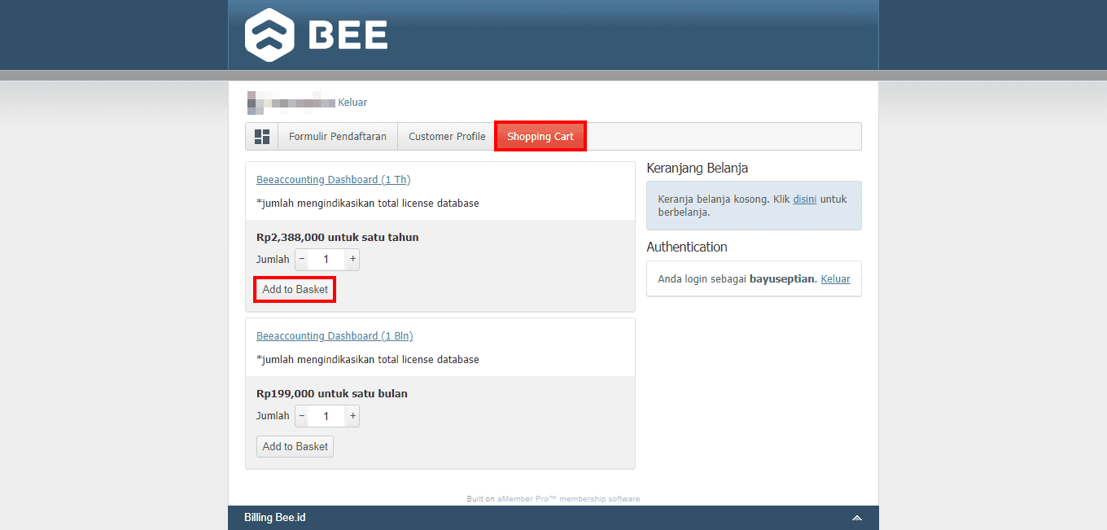Click Keluar link beside the username at top
This screenshot has height=530, width=1107.
[352, 103]
